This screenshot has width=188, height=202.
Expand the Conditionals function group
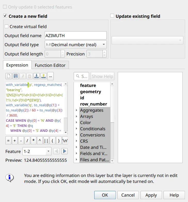pyautogui.click(x=76, y=129)
